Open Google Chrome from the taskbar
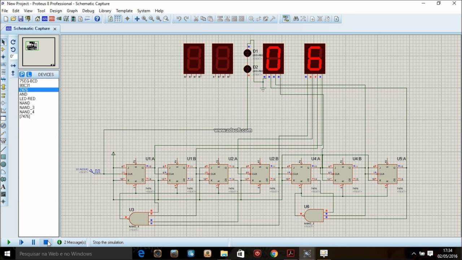Viewport: 462px width, 260px height. click(x=274, y=253)
